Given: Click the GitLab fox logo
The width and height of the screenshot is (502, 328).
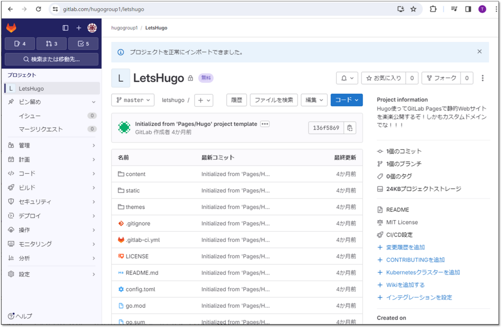Looking at the screenshot, I should pos(11,28).
